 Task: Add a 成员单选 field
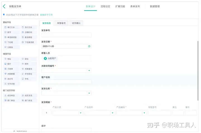[x=11, y=95]
